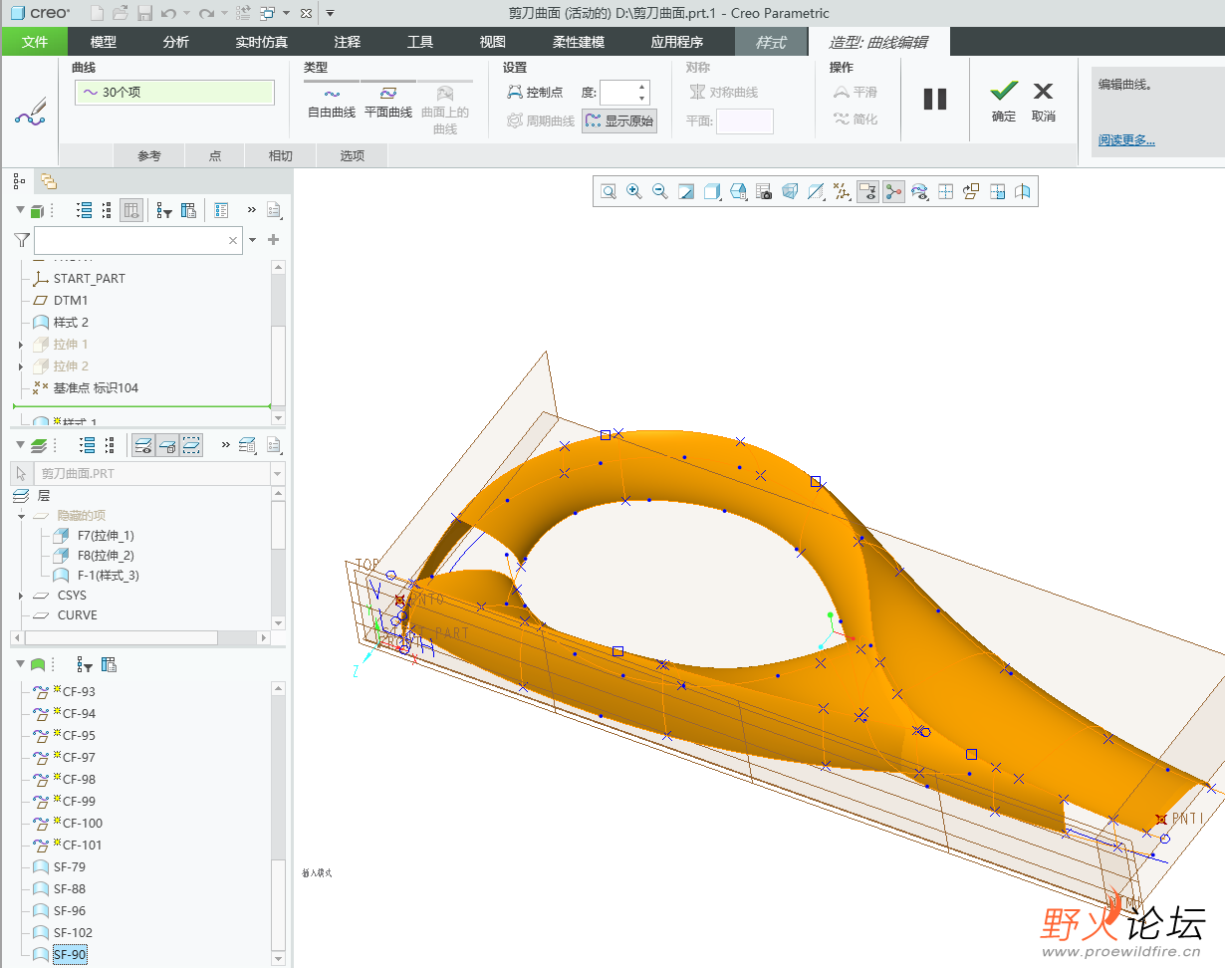The image size is (1225, 968).
Task: Select F7(拉伸_1) in the layer tree
Action: [x=106, y=536]
